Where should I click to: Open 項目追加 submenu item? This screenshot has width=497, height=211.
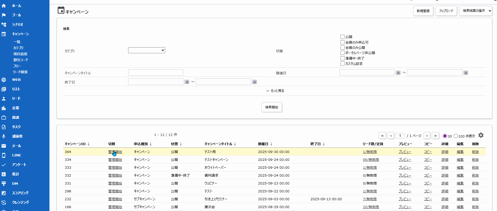click(20, 54)
